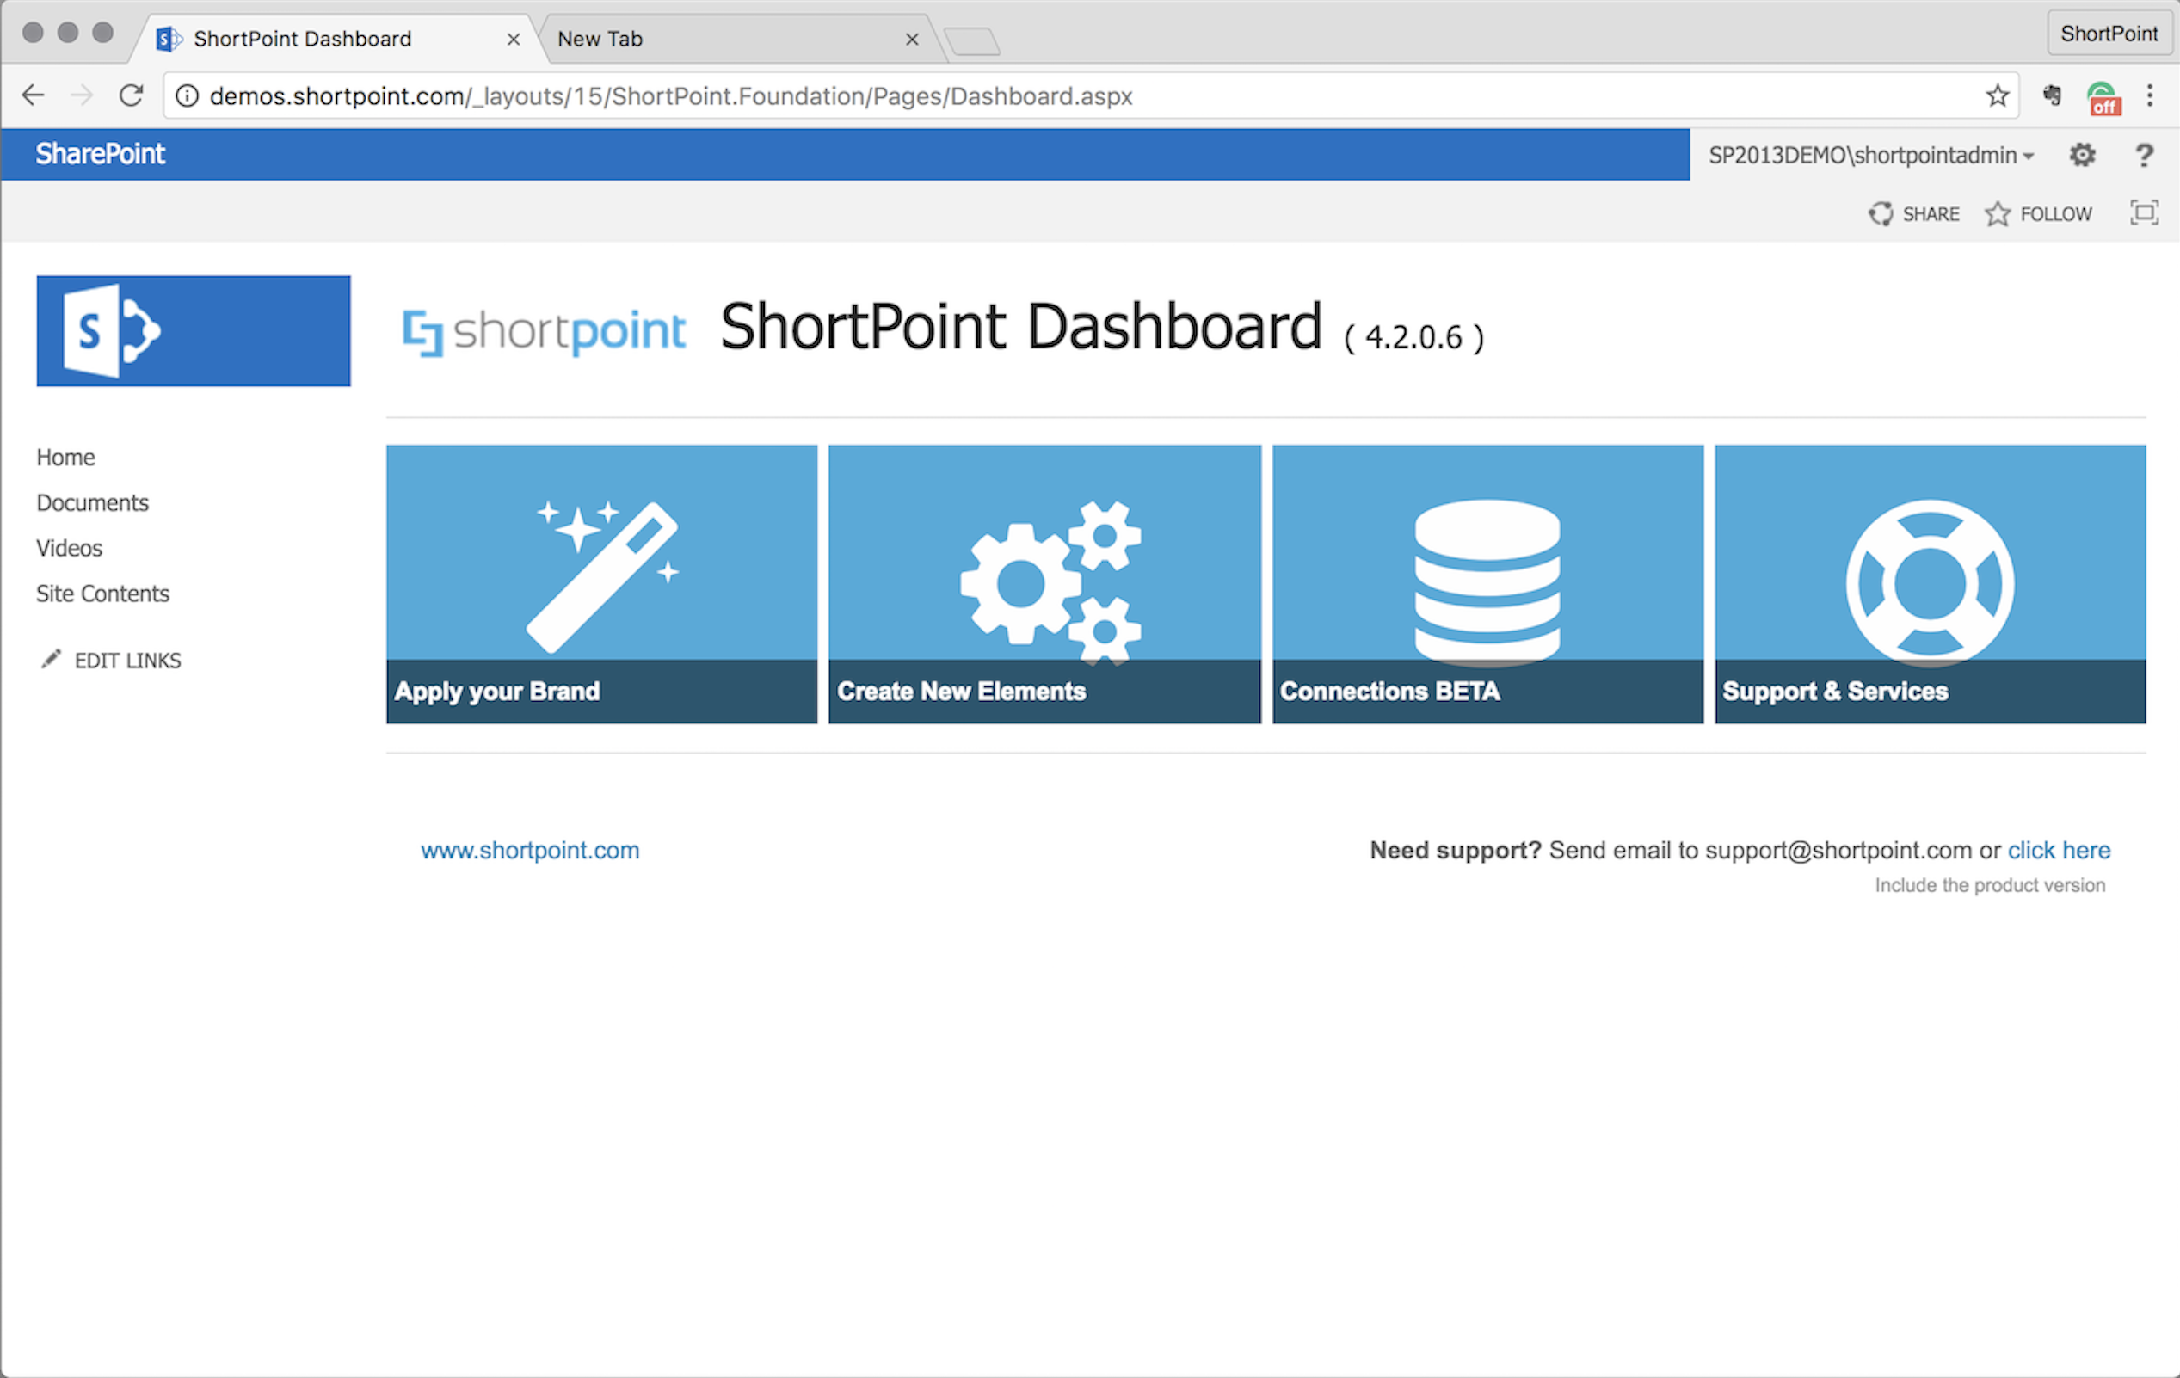Click the ShortPoint logo next to the title

click(543, 330)
